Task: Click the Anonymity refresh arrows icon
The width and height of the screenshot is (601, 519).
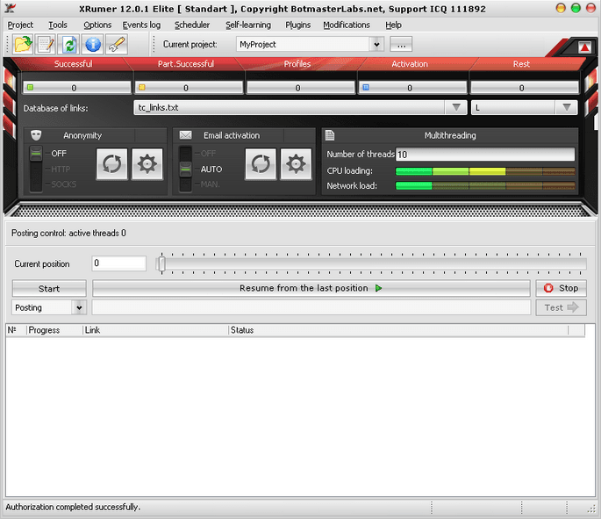Action: pos(111,164)
